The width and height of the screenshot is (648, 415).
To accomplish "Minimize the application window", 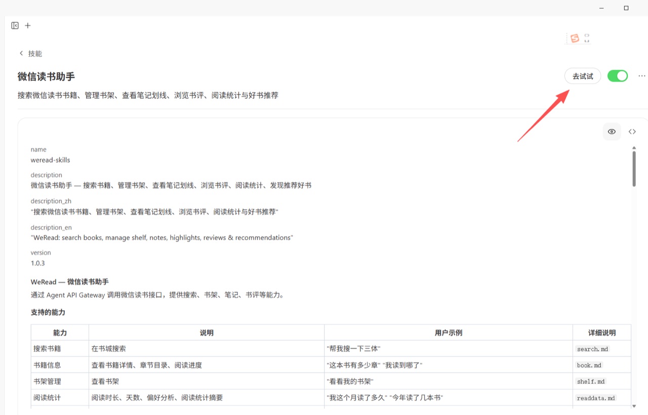I will point(601,8).
